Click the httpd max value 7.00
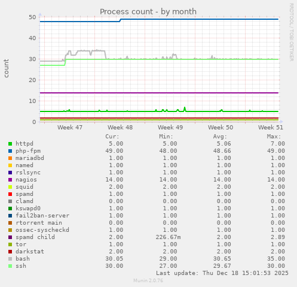 pos(278,144)
